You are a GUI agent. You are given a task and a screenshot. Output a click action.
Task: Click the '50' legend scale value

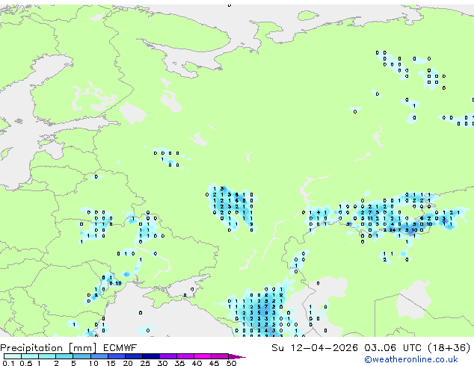(231, 363)
